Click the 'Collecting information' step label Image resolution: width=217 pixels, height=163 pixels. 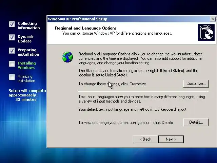click(28, 26)
